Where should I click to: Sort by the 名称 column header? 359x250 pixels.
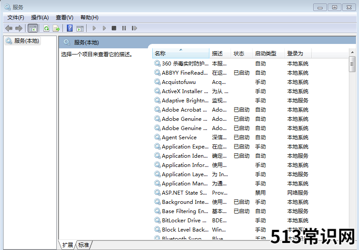[181, 54]
